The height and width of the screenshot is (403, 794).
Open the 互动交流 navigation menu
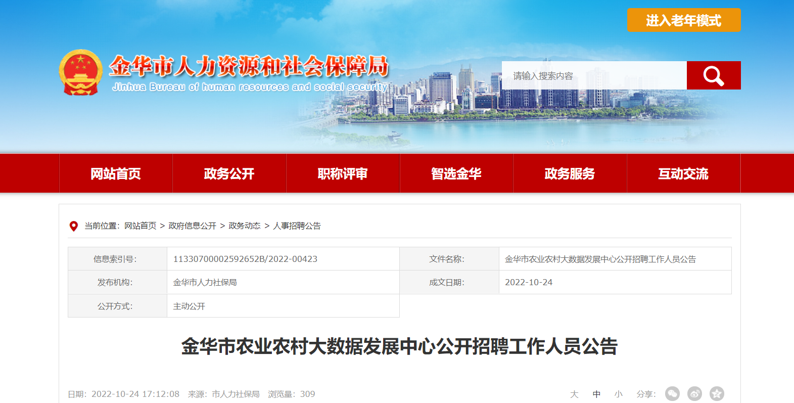click(684, 173)
